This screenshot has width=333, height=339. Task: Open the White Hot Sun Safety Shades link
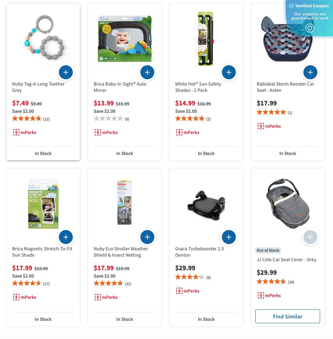[x=198, y=87]
